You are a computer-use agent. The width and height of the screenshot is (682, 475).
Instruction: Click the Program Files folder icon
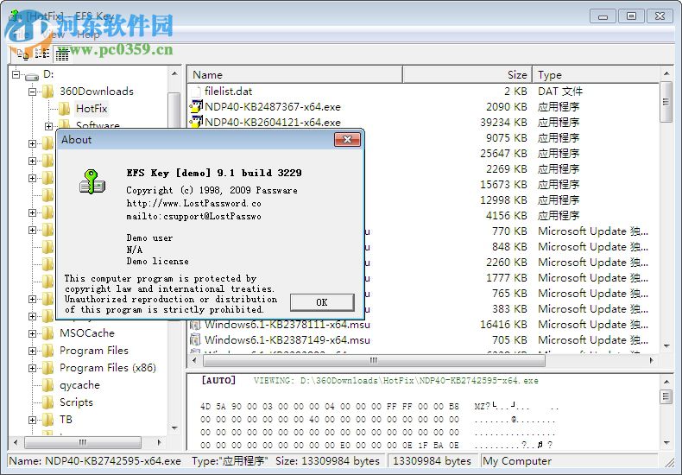click(x=47, y=351)
